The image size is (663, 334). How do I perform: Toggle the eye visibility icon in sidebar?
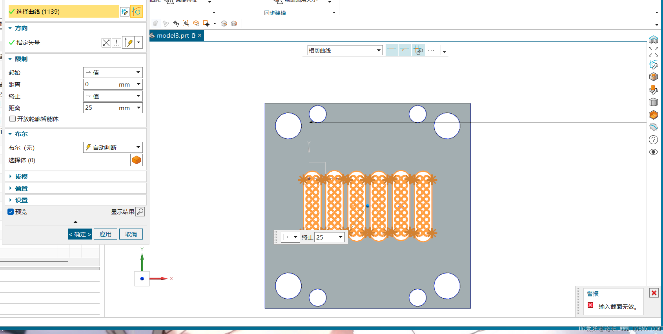[653, 152]
